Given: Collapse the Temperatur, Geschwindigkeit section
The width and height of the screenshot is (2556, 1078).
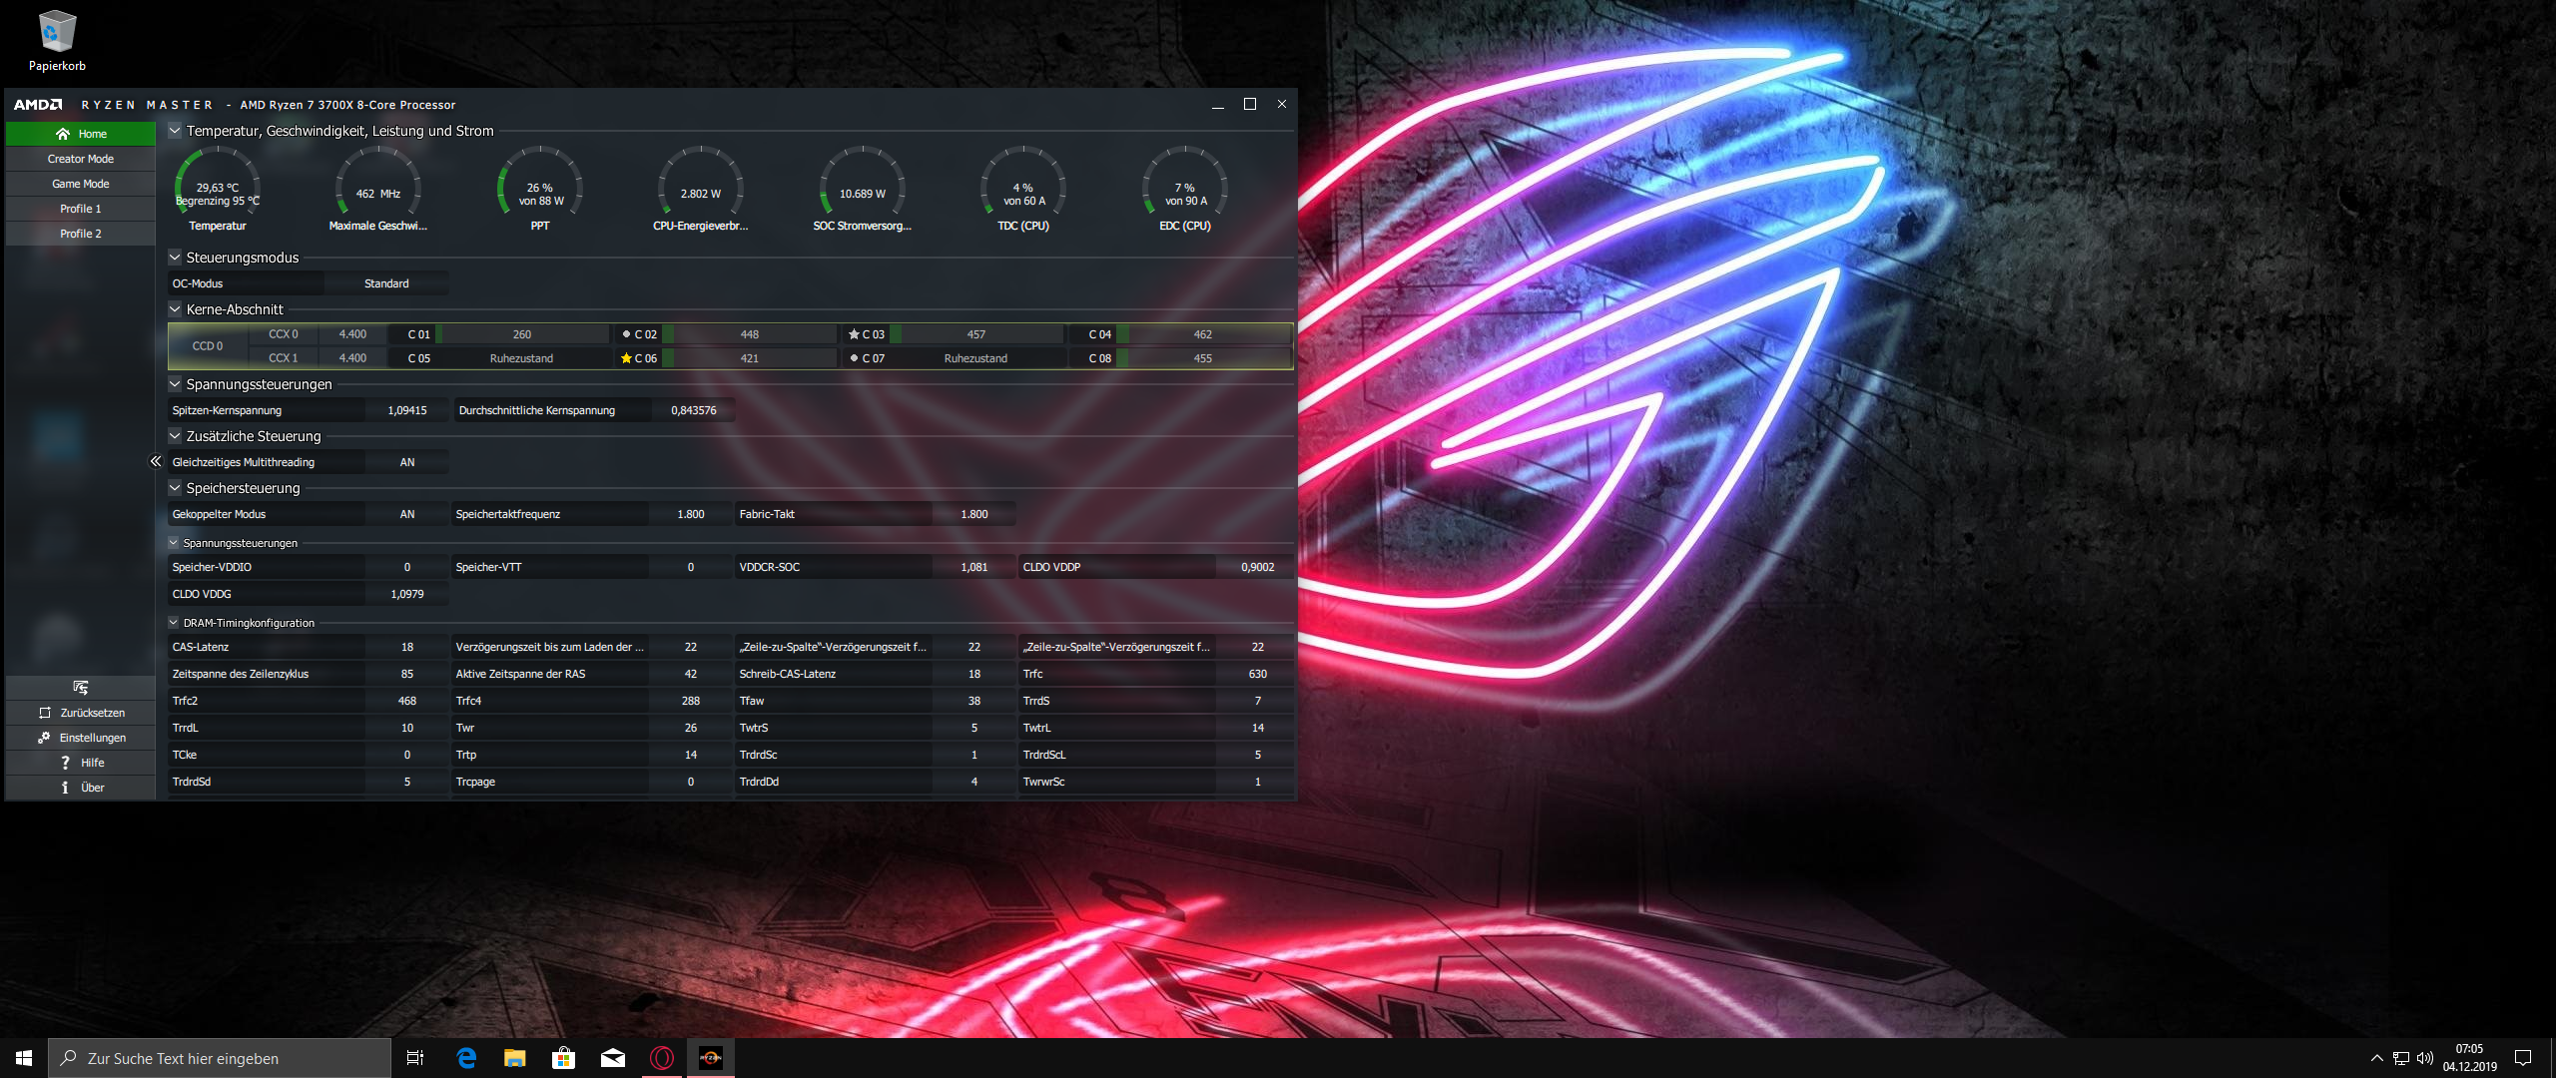Looking at the screenshot, I should (175, 131).
